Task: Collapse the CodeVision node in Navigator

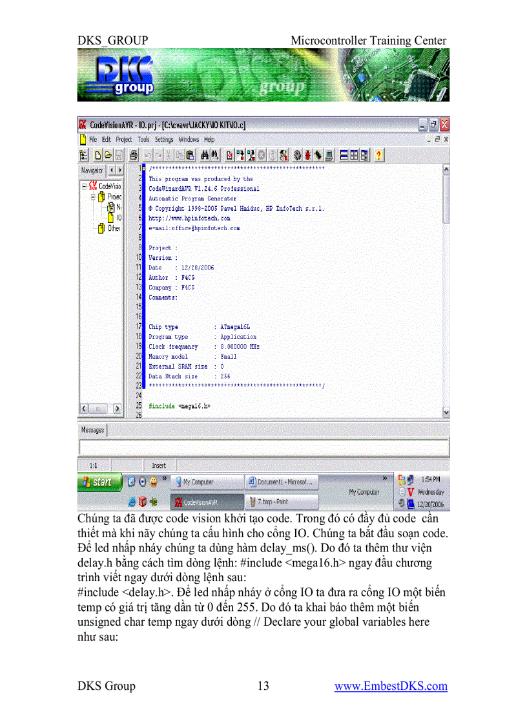Action: click(84, 186)
